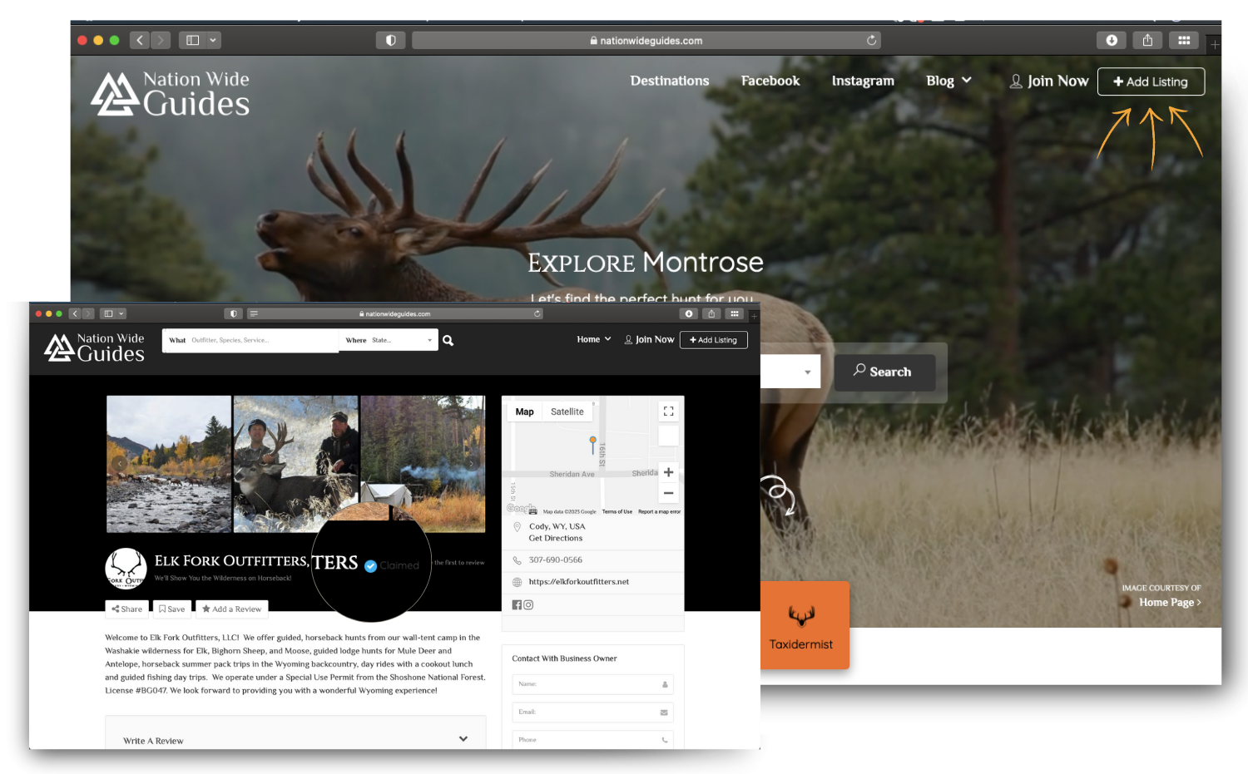Open river landscape gallery photo

click(169, 464)
